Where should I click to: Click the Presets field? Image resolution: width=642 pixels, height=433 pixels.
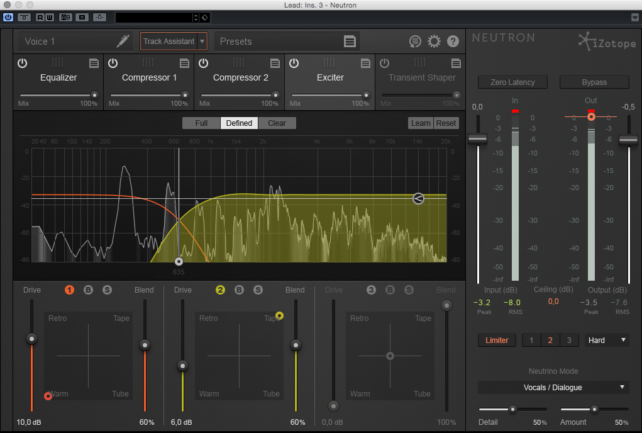pyautogui.click(x=287, y=42)
